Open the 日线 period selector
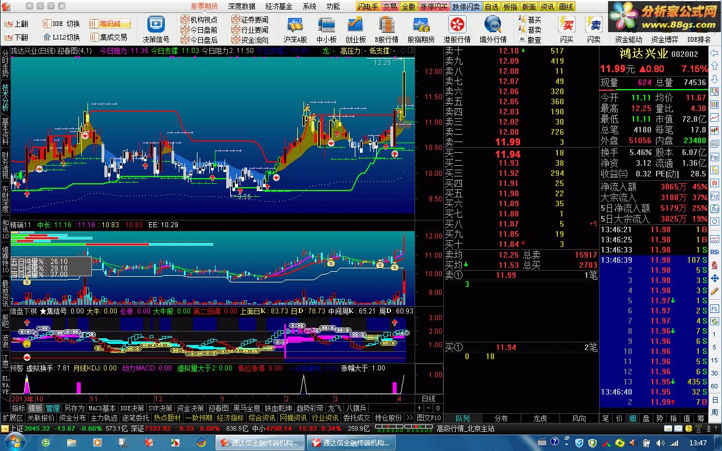The height and width of the screenshot is (451, 722). (x=429, y=399)
